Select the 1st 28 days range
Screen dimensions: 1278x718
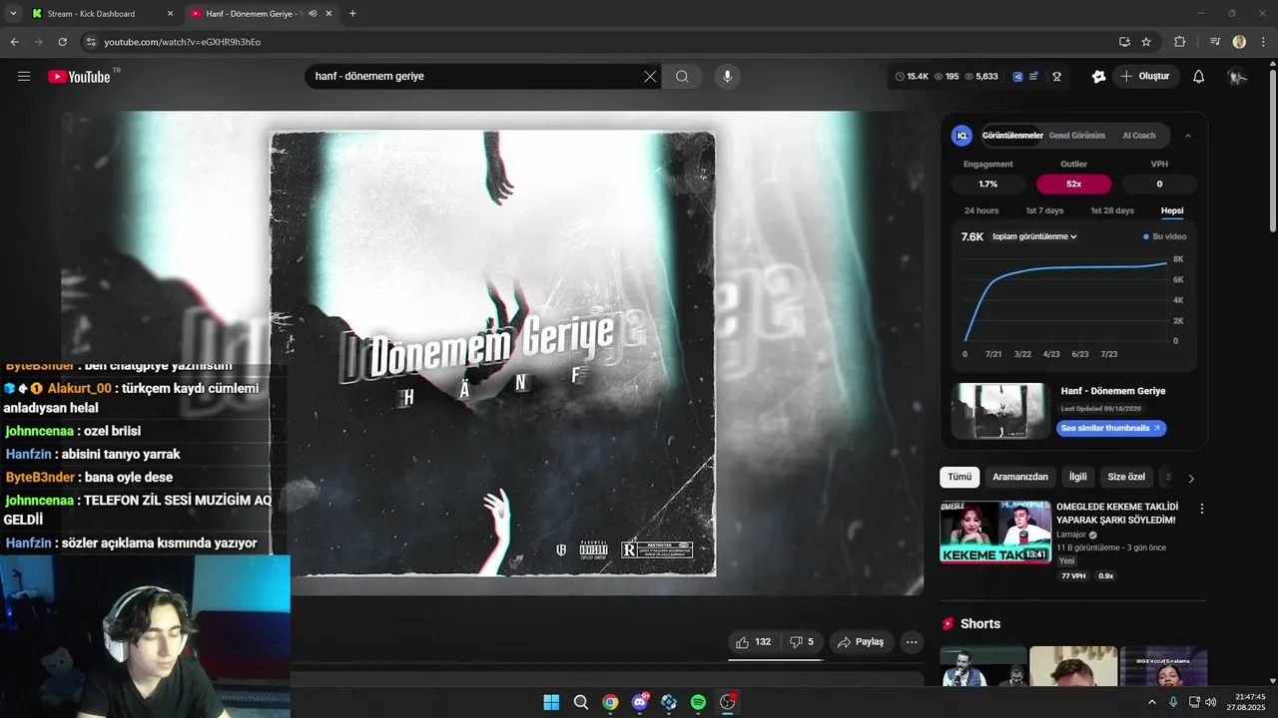[x=1111, y=210]
